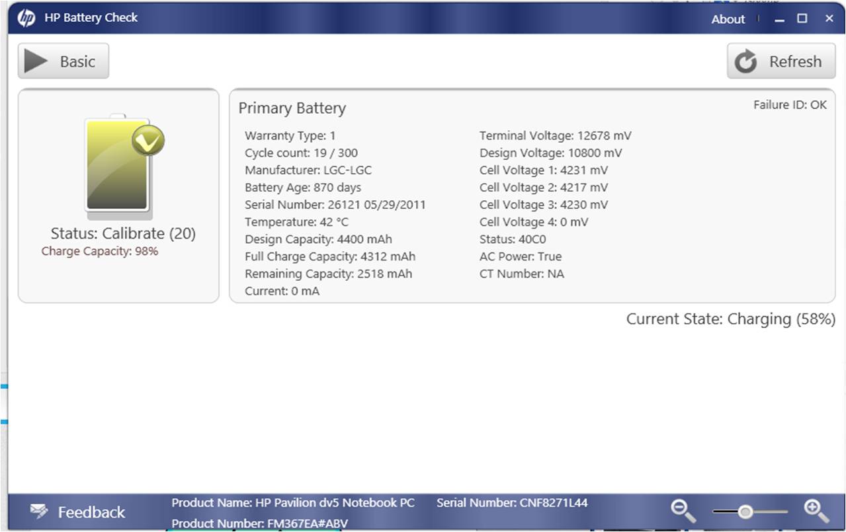
Task: Select the play arrow icon on the Basic button
Action: coord(34,60)
